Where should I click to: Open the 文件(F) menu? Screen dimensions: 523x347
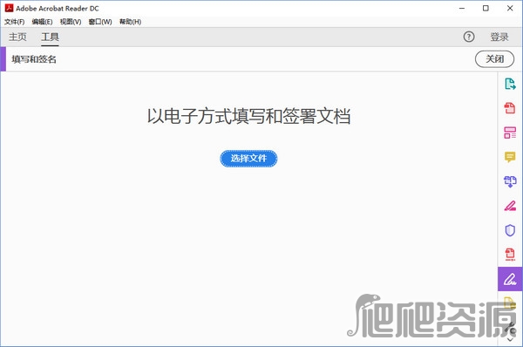click(14, 22)
